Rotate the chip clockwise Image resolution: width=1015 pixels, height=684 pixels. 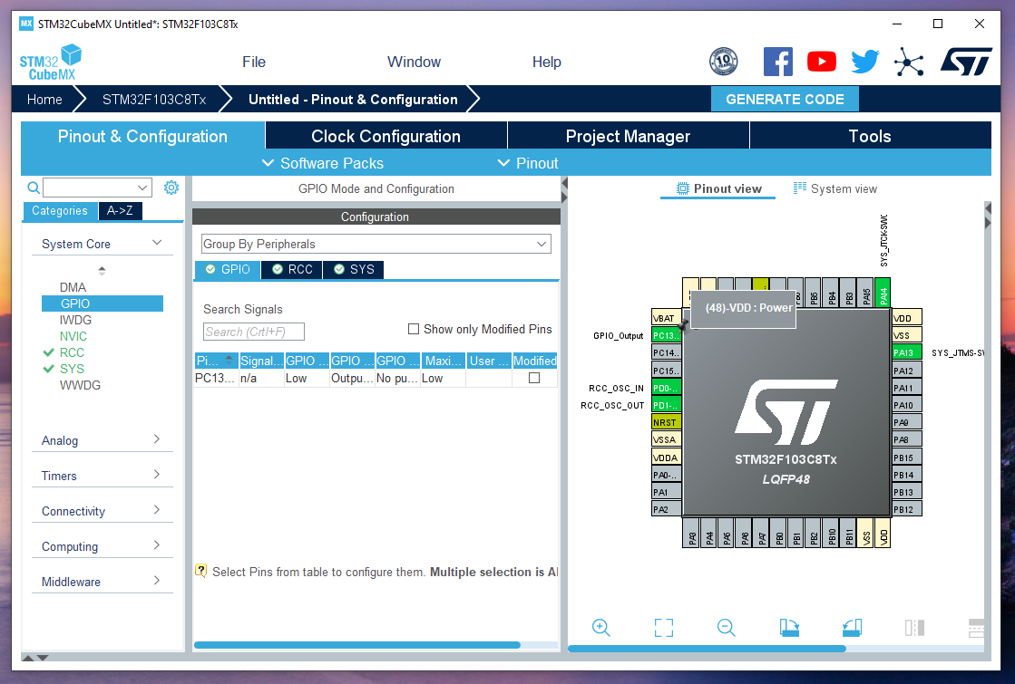coord(789,627)
